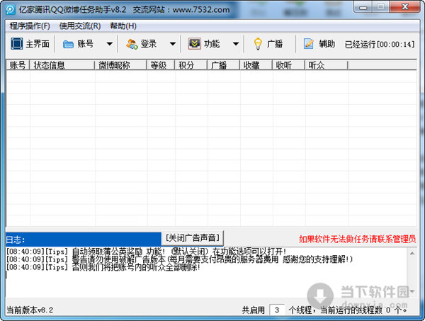Click the 登录 toolbar label
425x321 pixels.
(149, 44)
